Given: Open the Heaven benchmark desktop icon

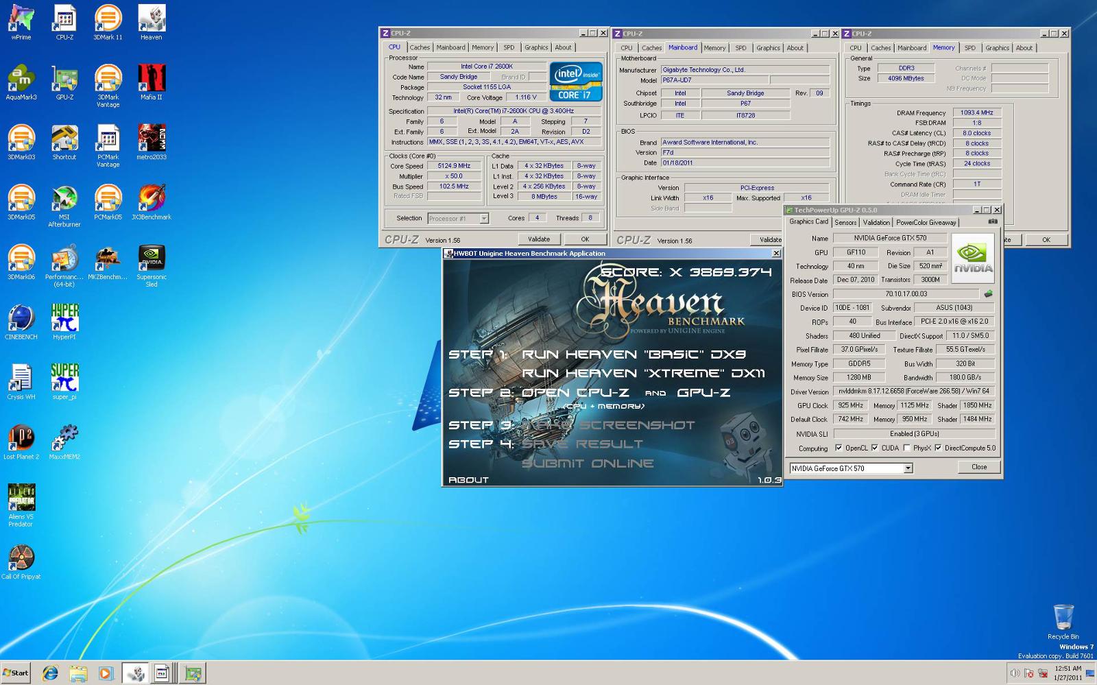Looking at the screenshot, I should coord(152,22).
